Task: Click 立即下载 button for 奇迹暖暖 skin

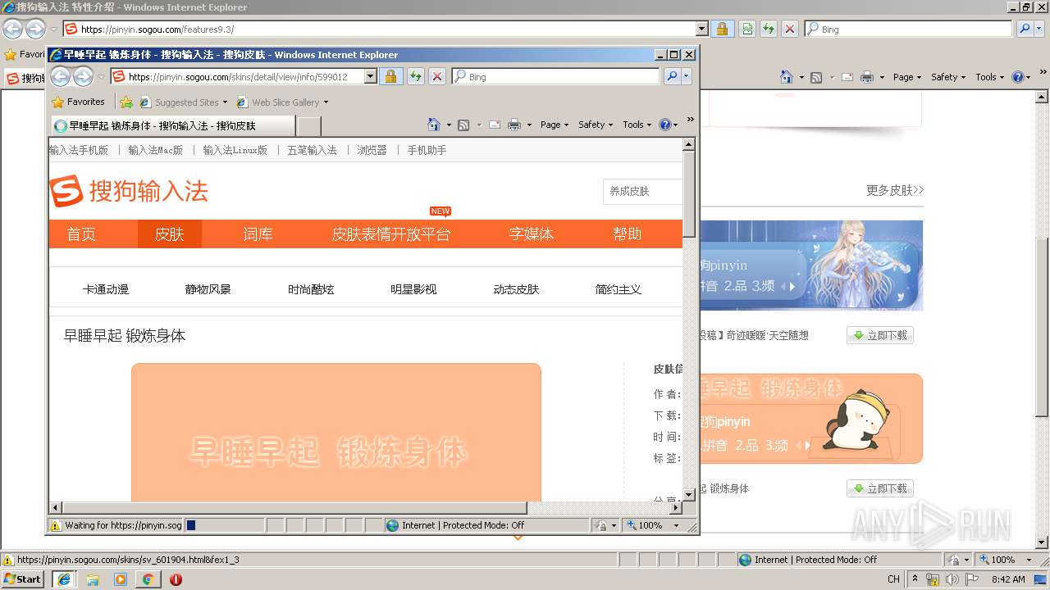Action: (x=880, y=335)
